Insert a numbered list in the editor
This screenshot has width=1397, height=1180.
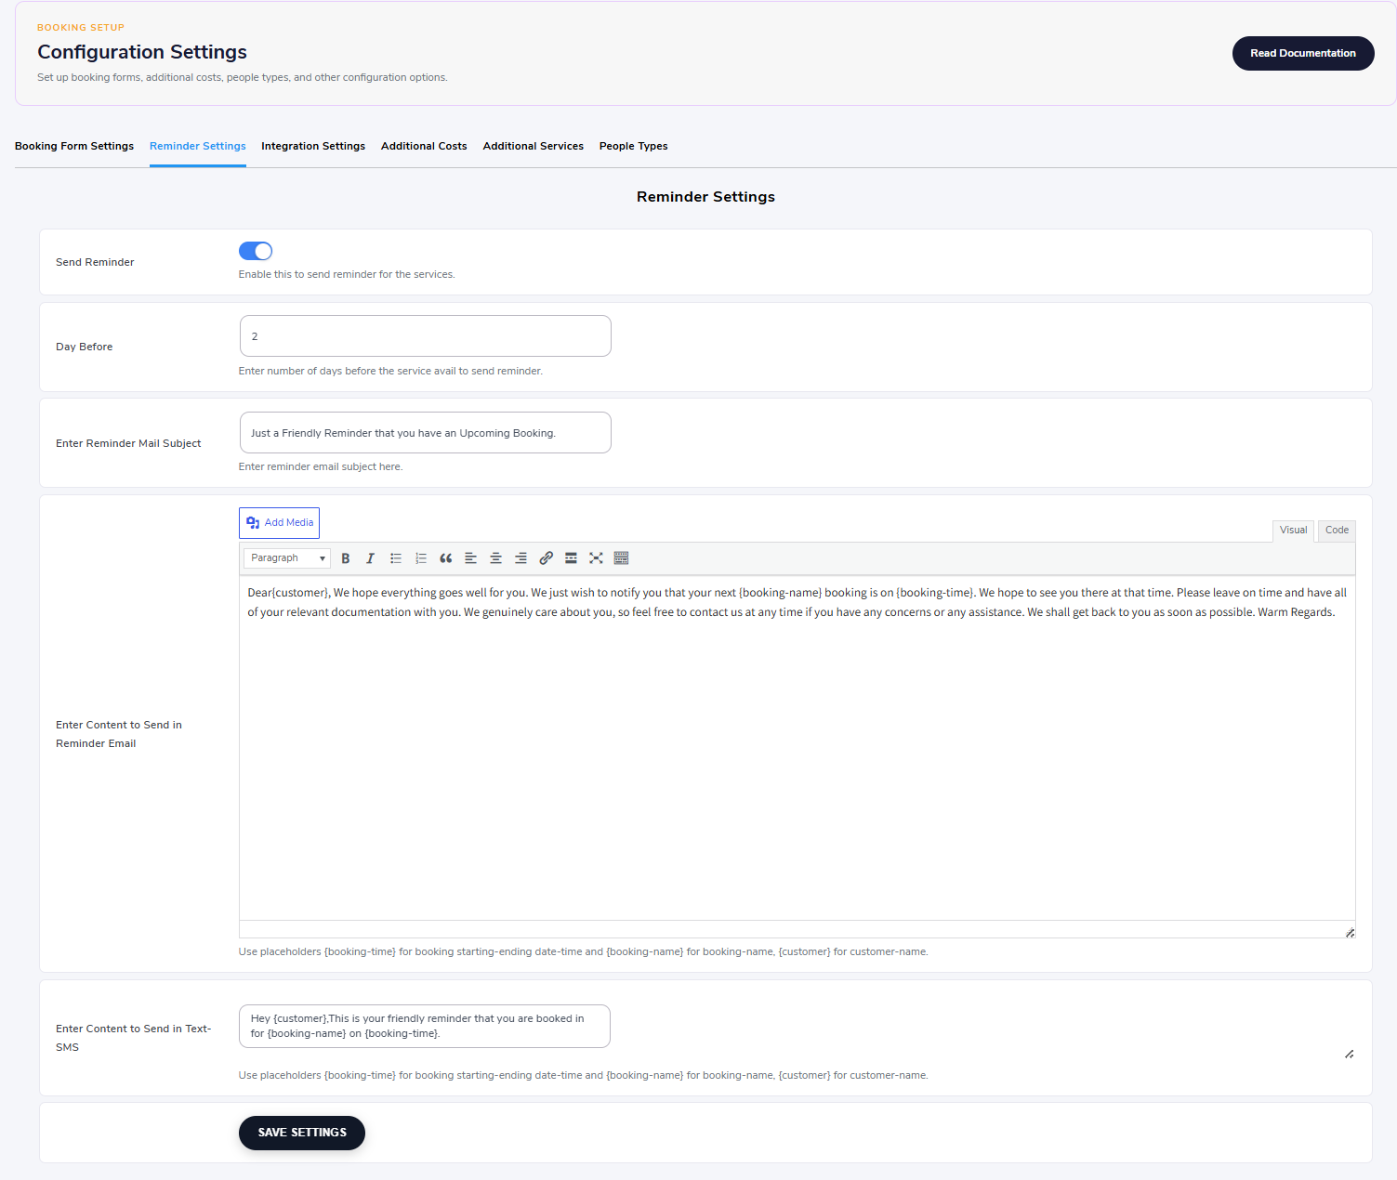tap(421, 558)
